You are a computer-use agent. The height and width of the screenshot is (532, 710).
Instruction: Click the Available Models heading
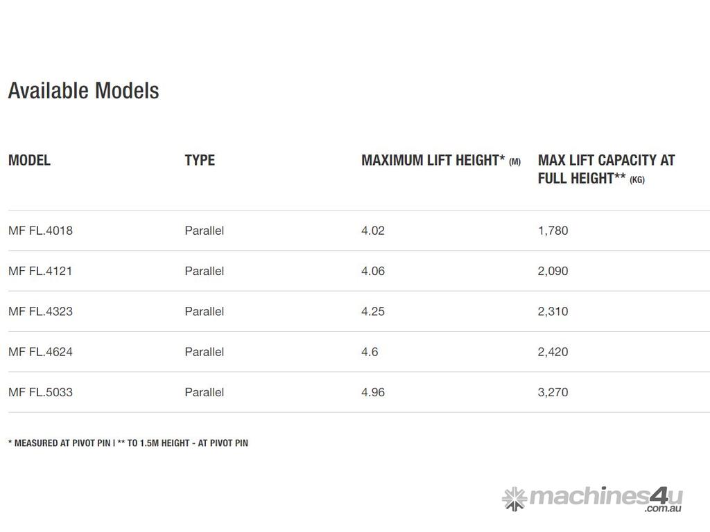83,91
